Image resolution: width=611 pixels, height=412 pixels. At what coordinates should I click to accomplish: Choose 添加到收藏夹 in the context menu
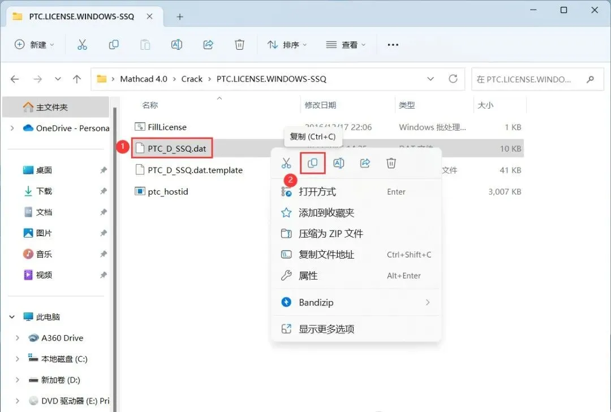coord(356,213)
